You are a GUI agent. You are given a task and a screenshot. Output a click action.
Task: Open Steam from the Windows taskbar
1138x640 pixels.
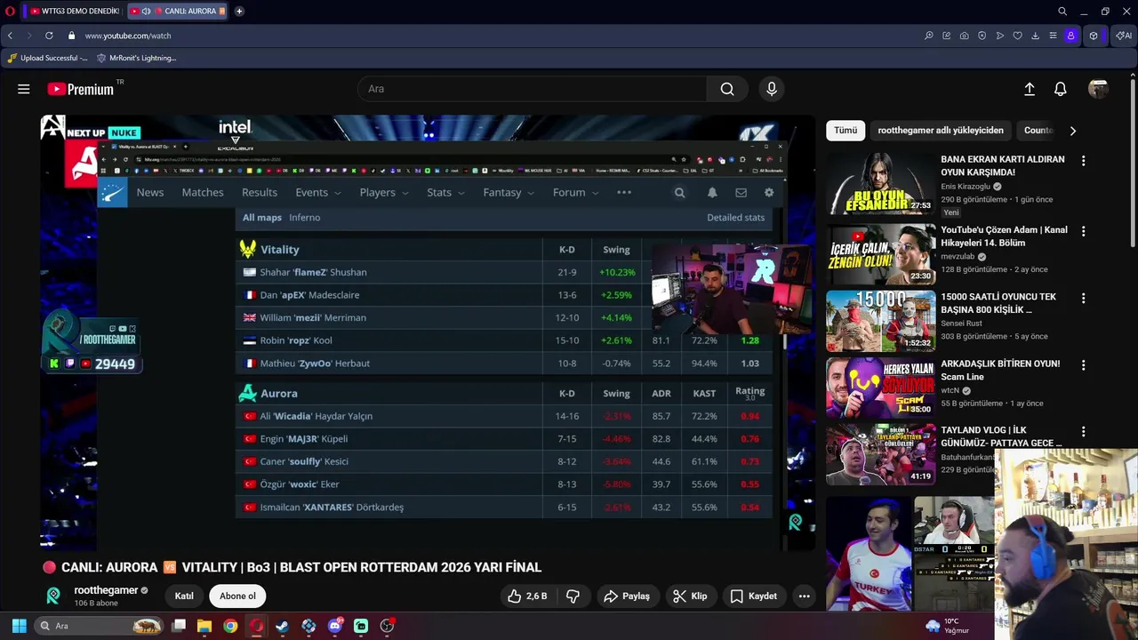click(283, 626)
